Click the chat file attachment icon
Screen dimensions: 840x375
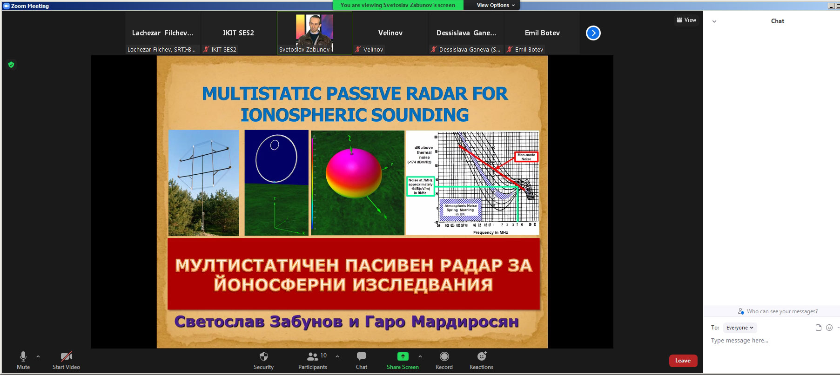coord(819,328)
